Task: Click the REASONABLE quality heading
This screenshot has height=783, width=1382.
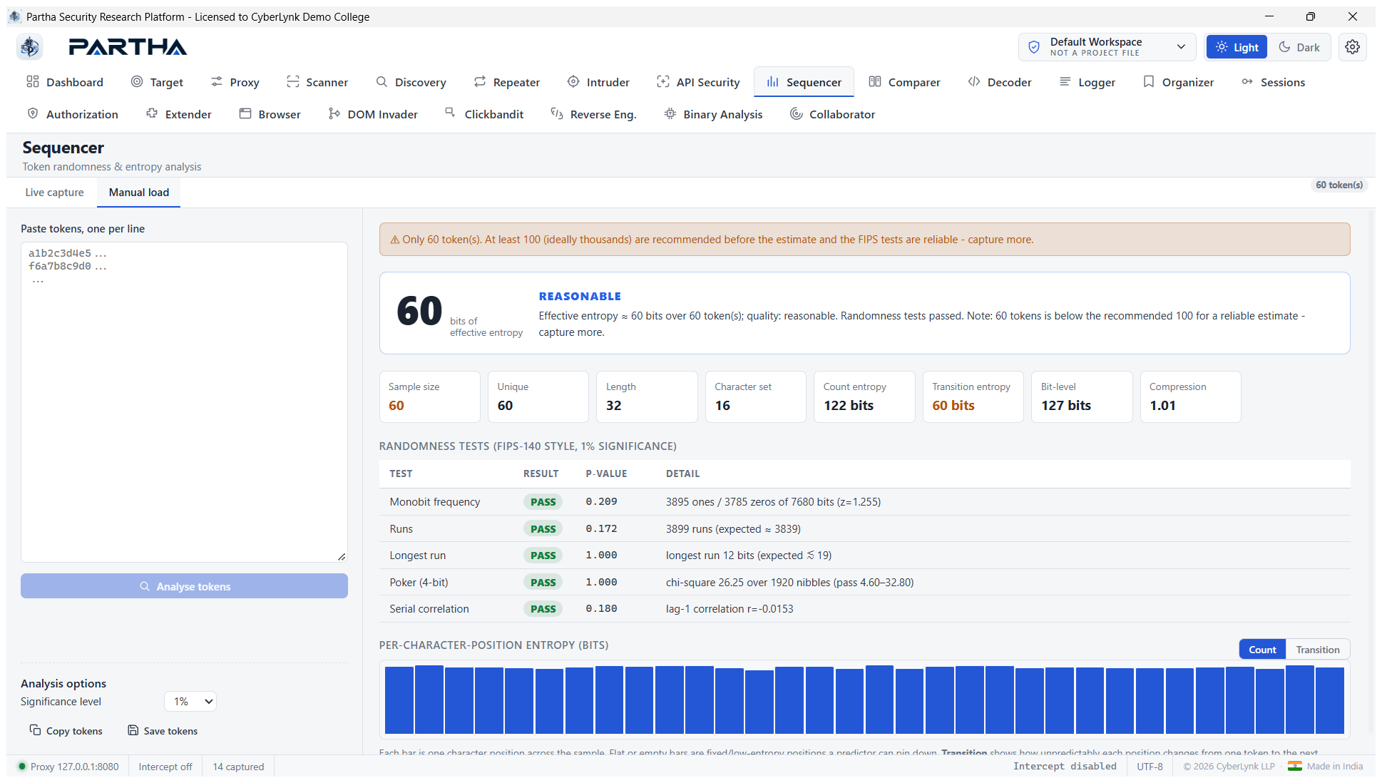Action: coord(580,297)
